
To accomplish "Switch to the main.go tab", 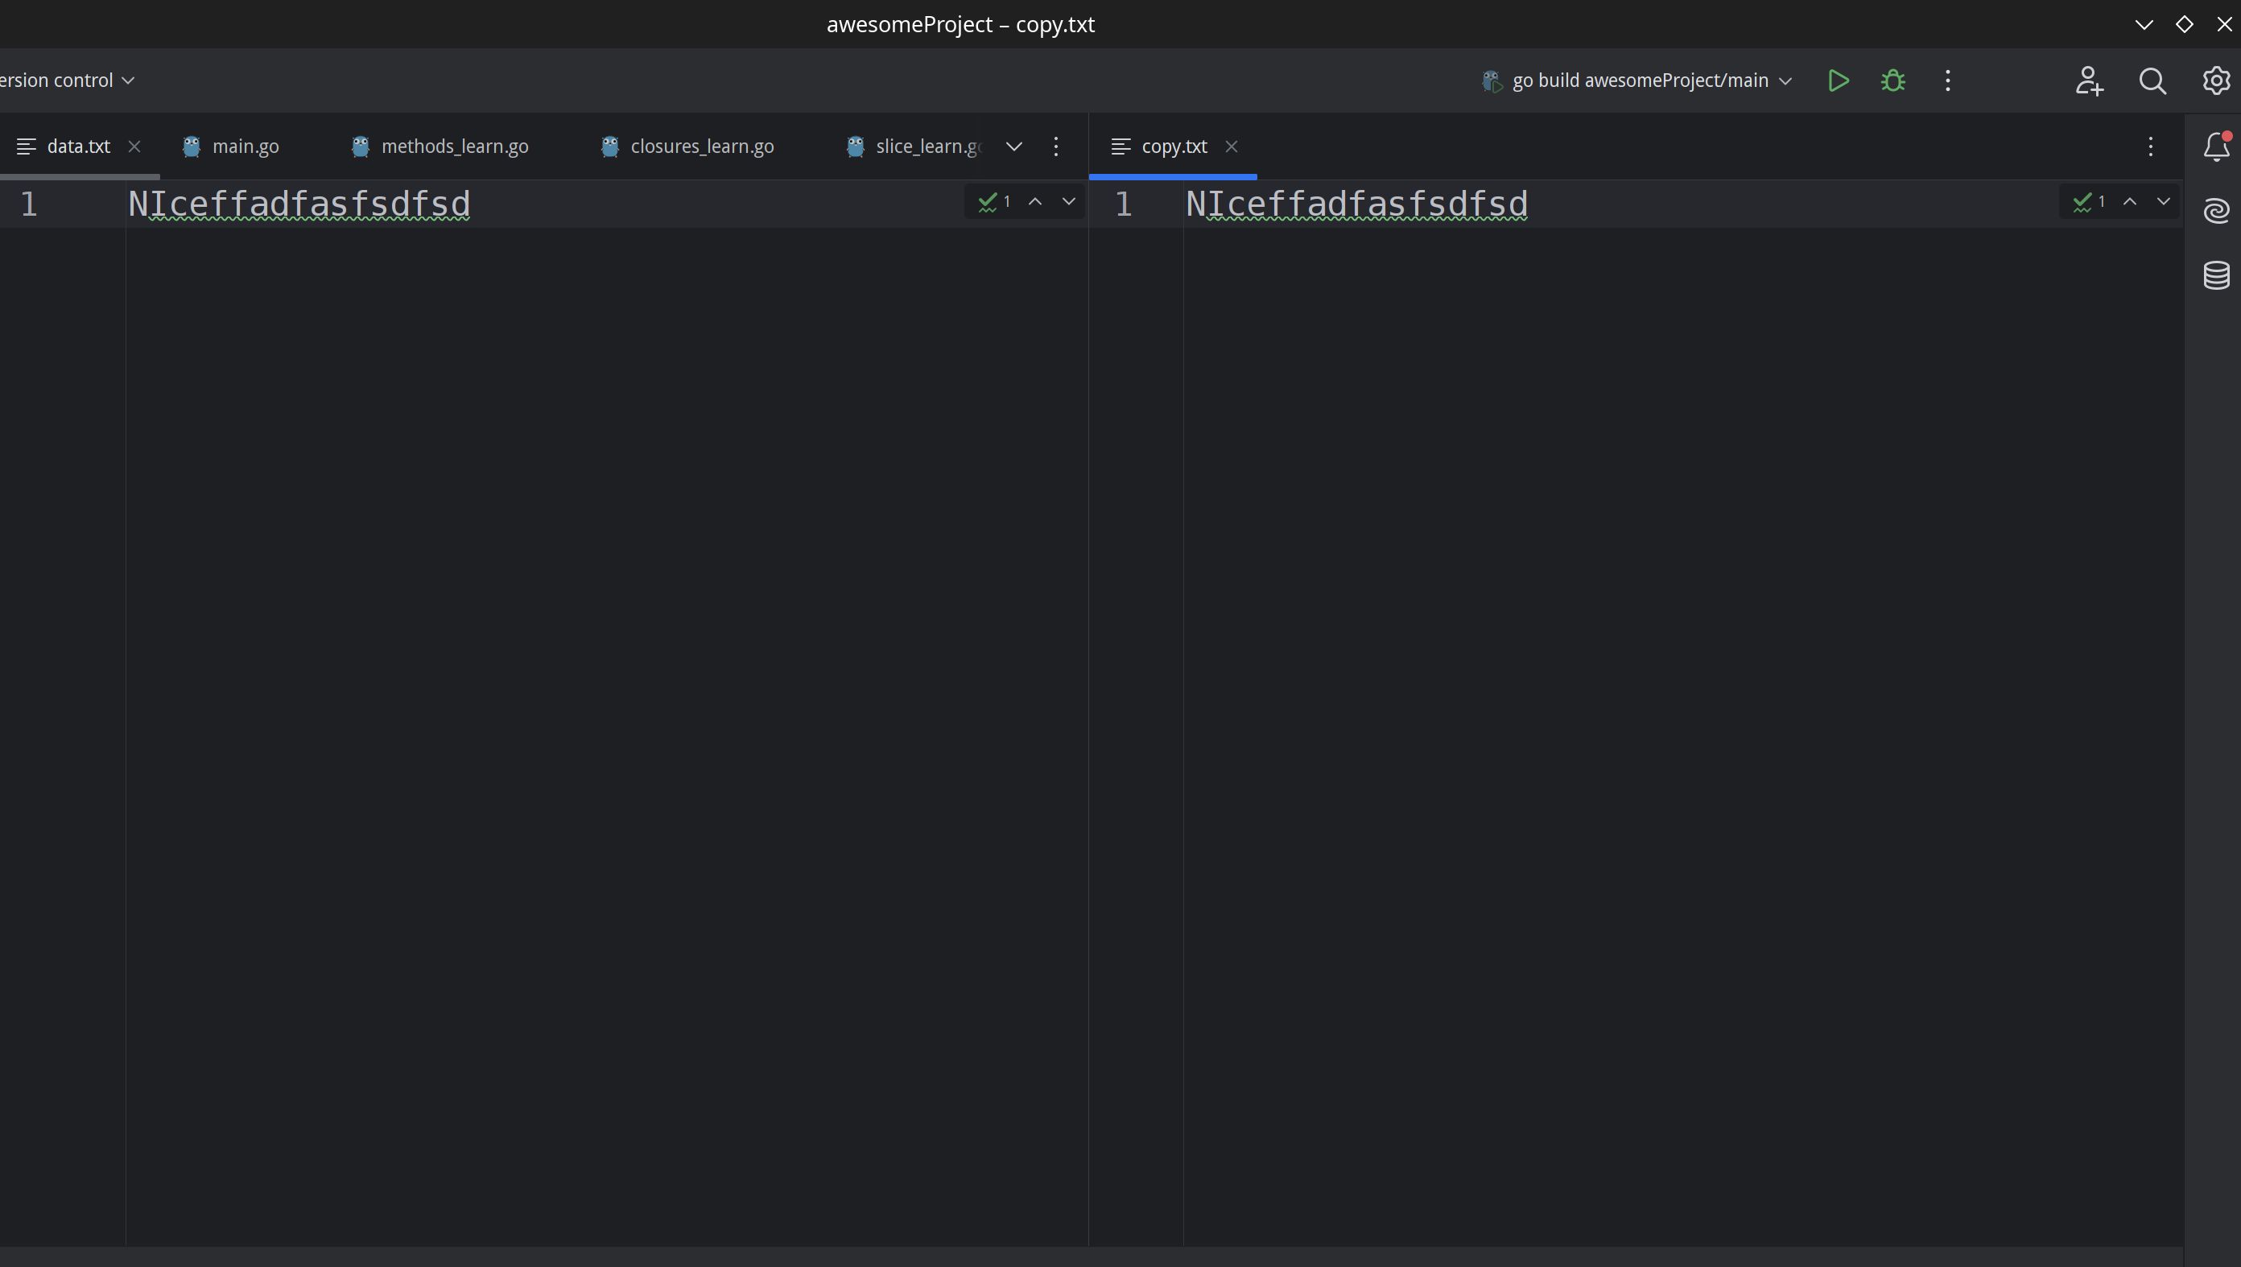I will 245,147.
